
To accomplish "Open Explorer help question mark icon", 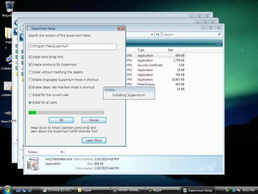I will [218, 43].
